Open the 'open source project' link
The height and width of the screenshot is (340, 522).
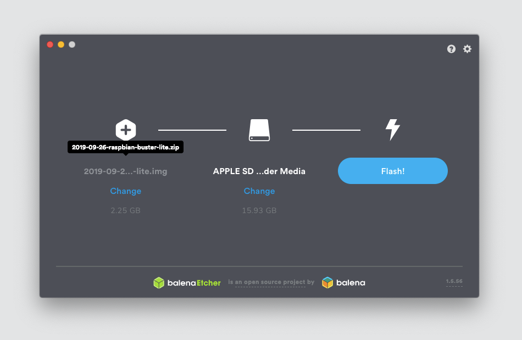click(270, 282)
